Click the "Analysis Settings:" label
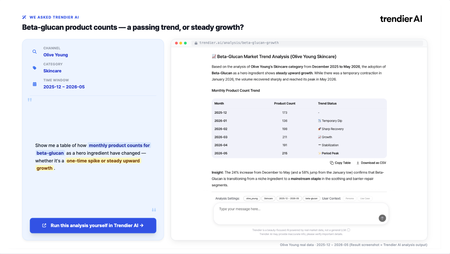Image resolution: width=450 pixels, height=254 pixels. click(227, 199)
